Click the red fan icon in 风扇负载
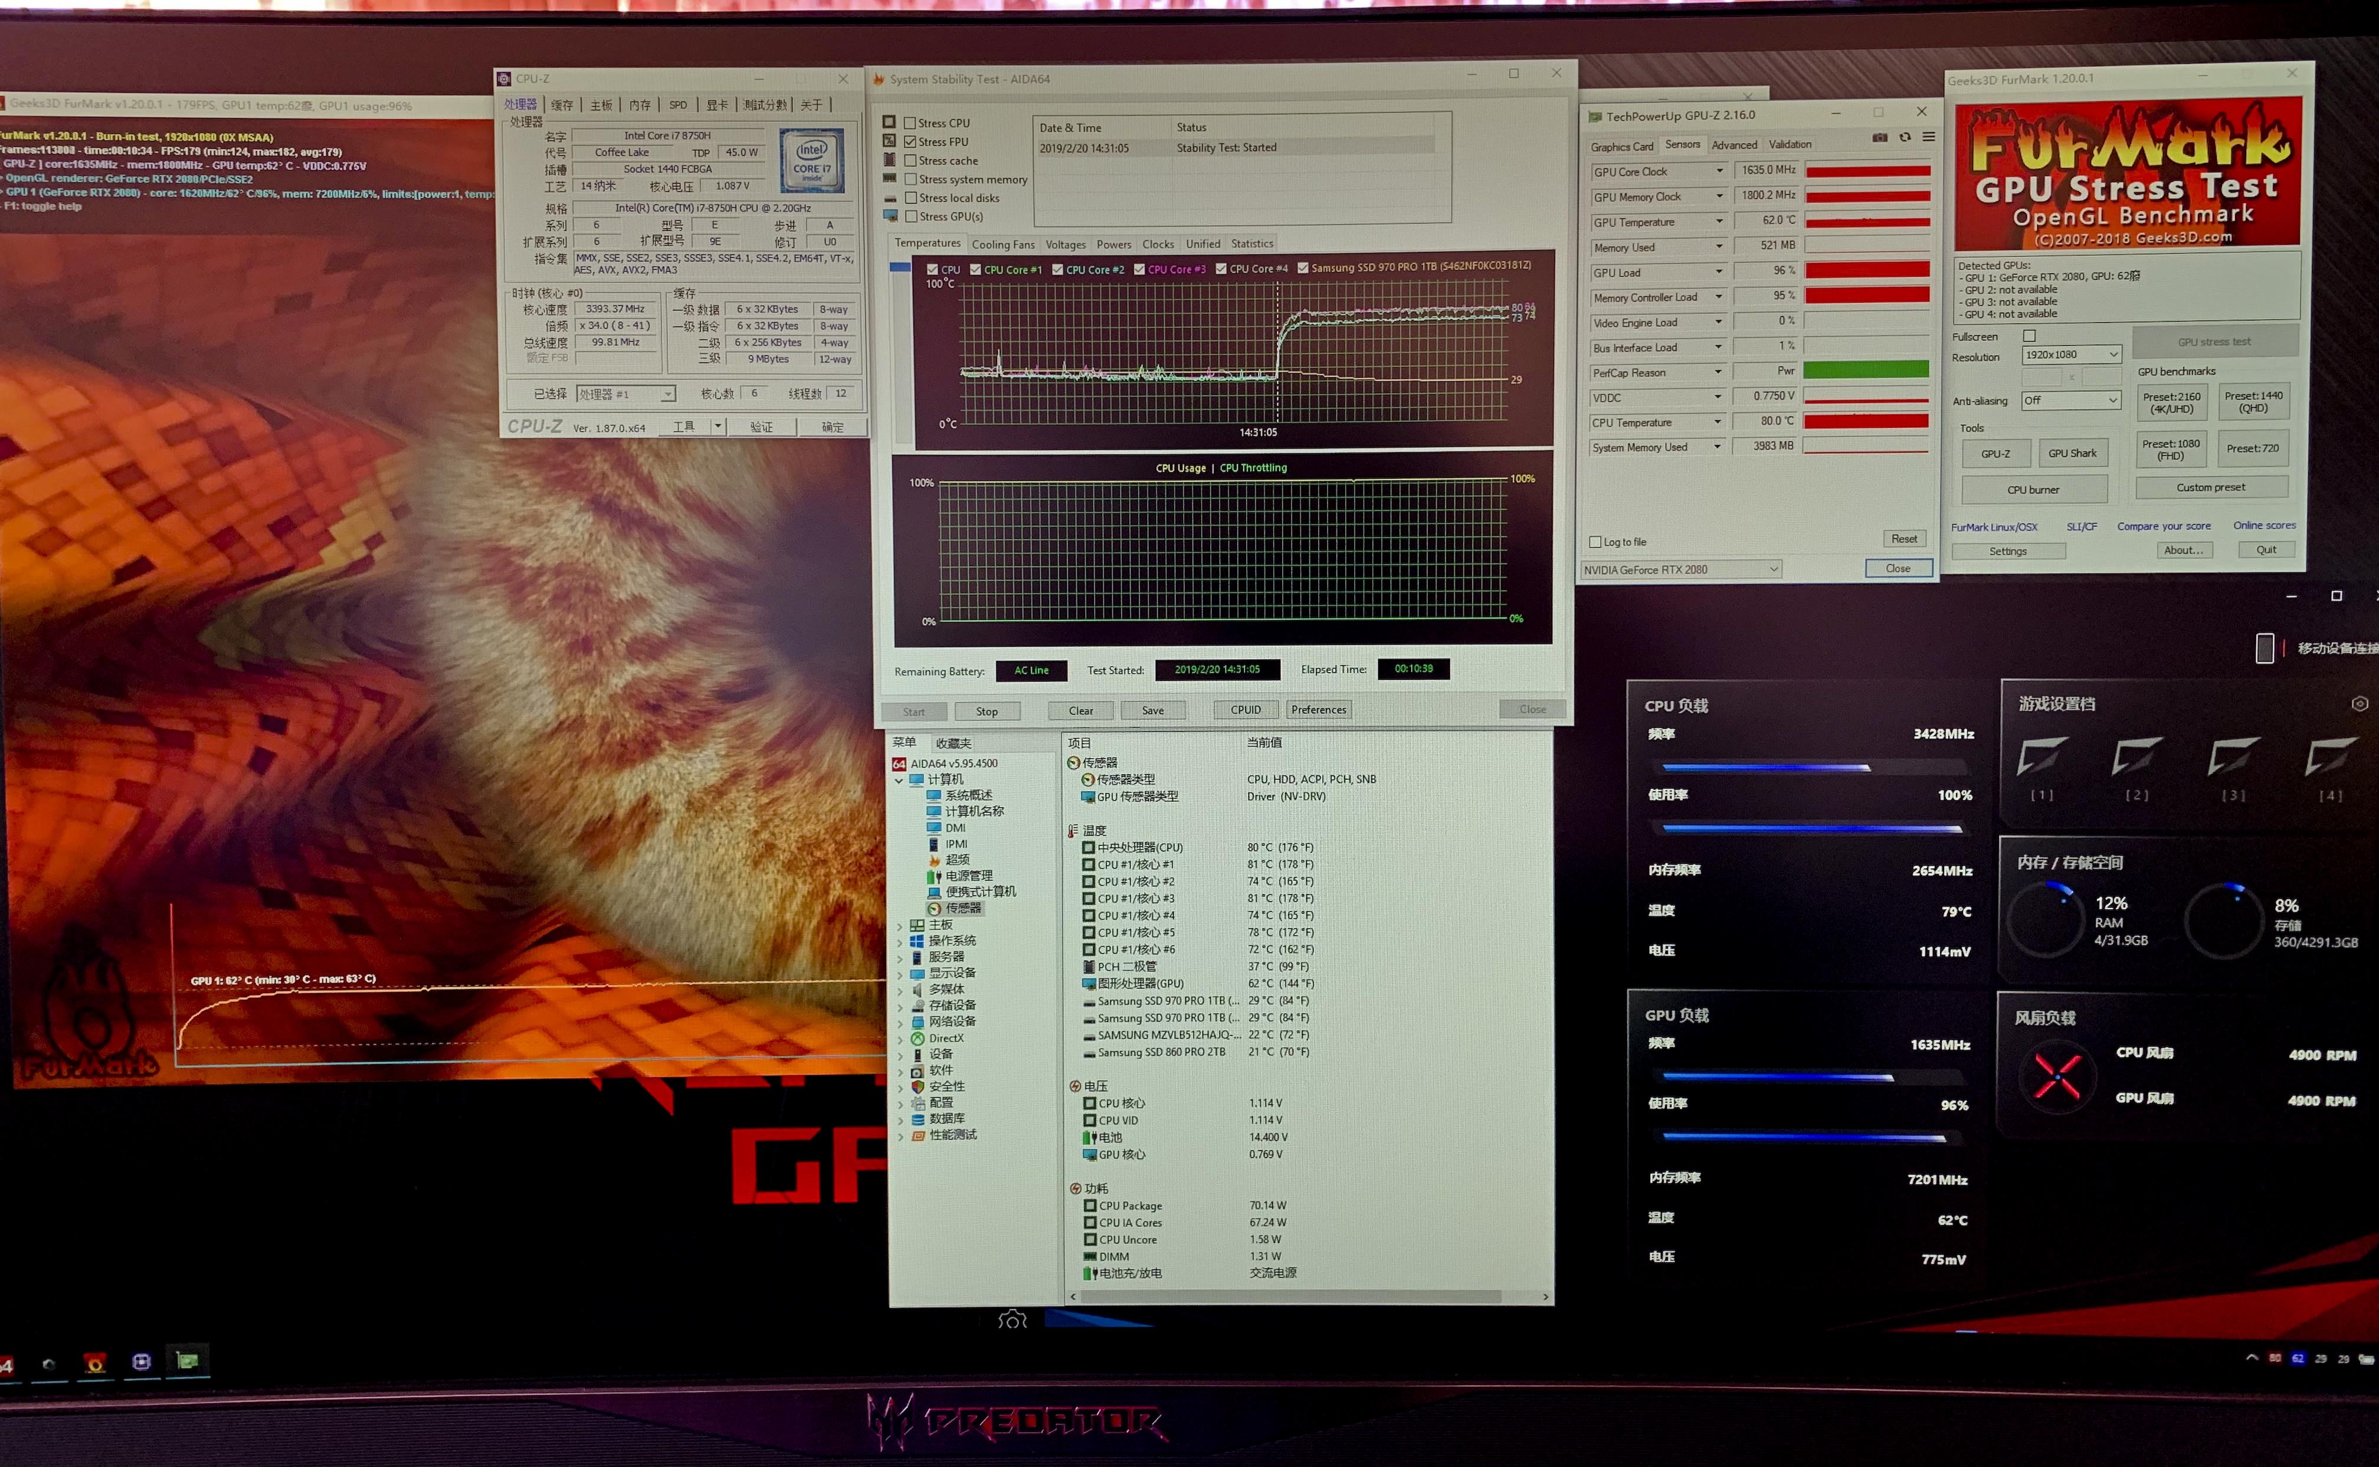This screenshot has height=1467, width=2379. coord(2056,1076)
